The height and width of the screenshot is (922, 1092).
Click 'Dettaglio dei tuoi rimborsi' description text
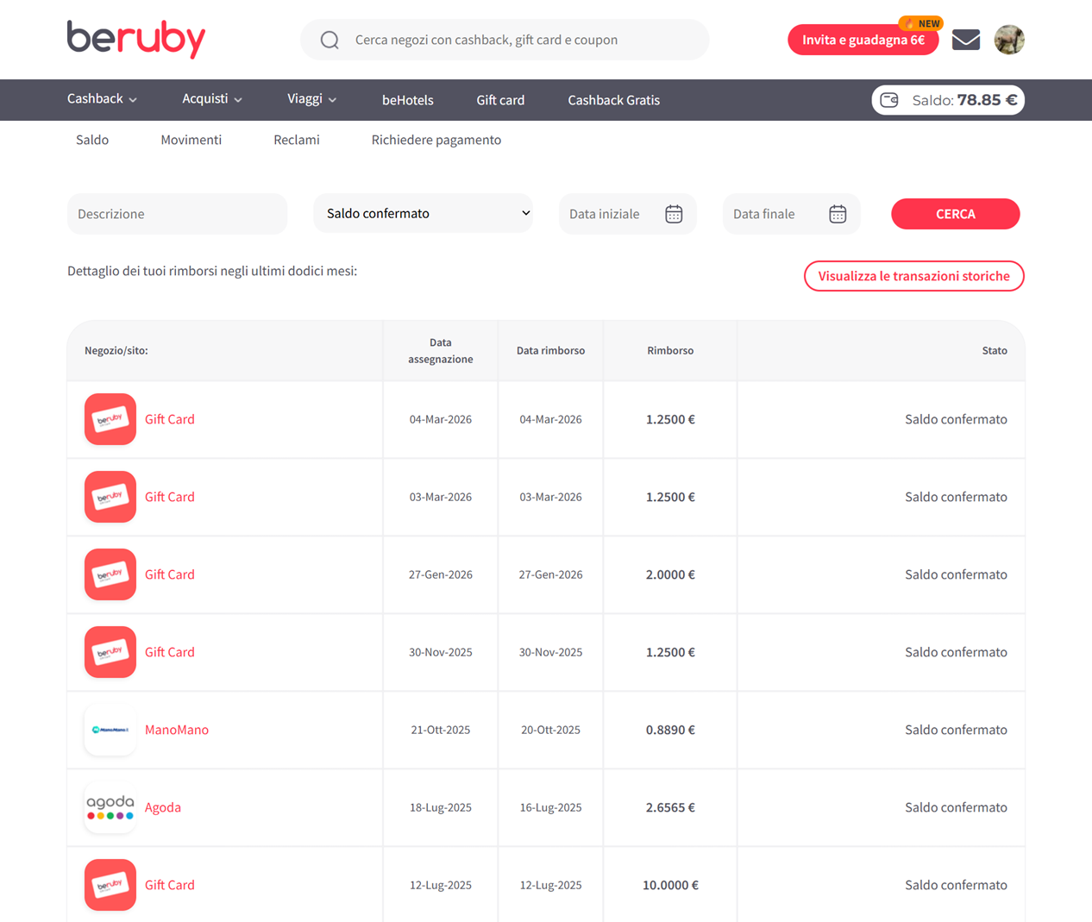(212, 271)
